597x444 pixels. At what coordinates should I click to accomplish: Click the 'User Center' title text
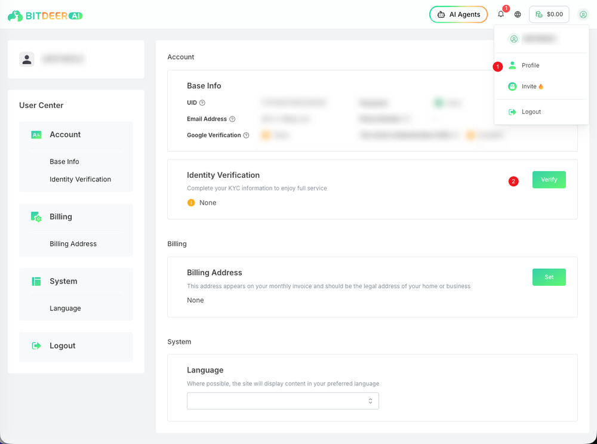[41, 106]
